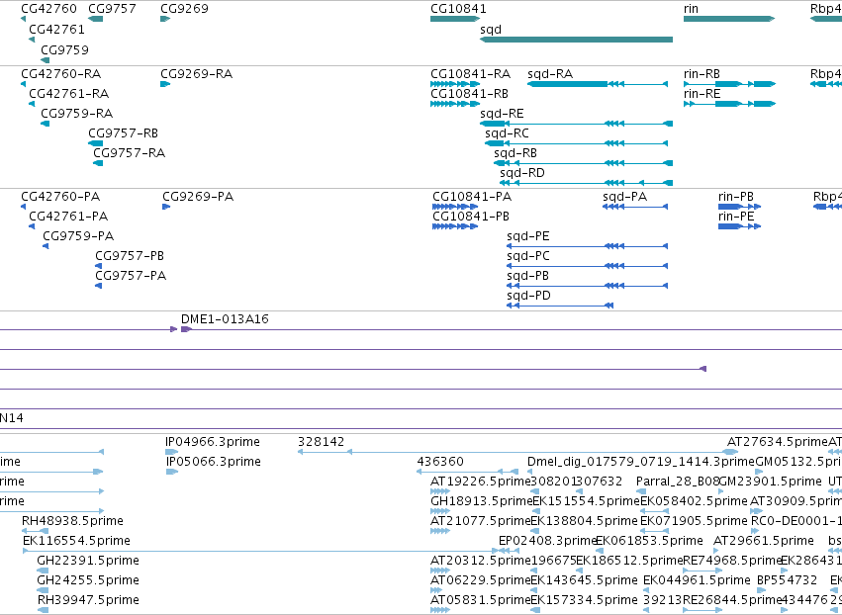Click the RH48938.5prime EST label

(x=72, y=521)
